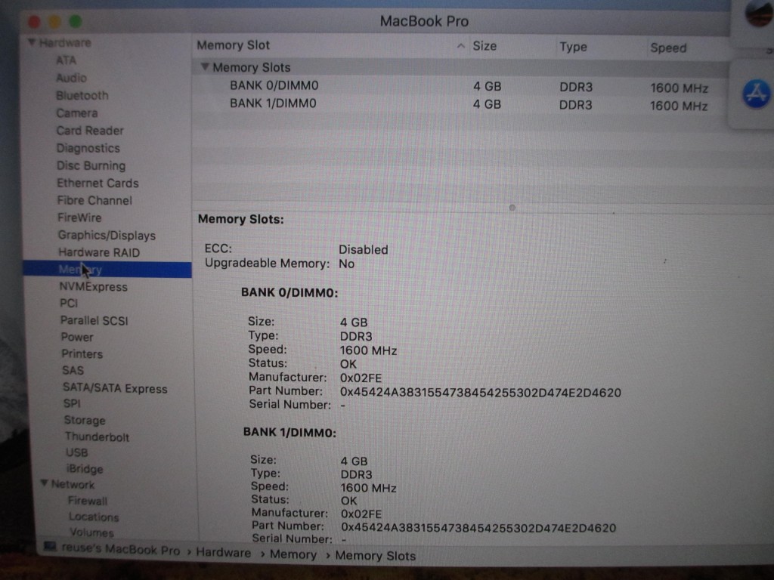Screen dimensions: 774x580
Task: Select Diagnostics in the sidebar
Action: coord(88,148)
